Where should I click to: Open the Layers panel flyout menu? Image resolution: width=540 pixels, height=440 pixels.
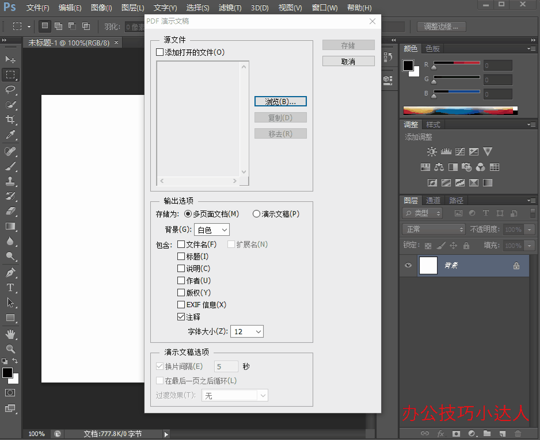(531, 200)
